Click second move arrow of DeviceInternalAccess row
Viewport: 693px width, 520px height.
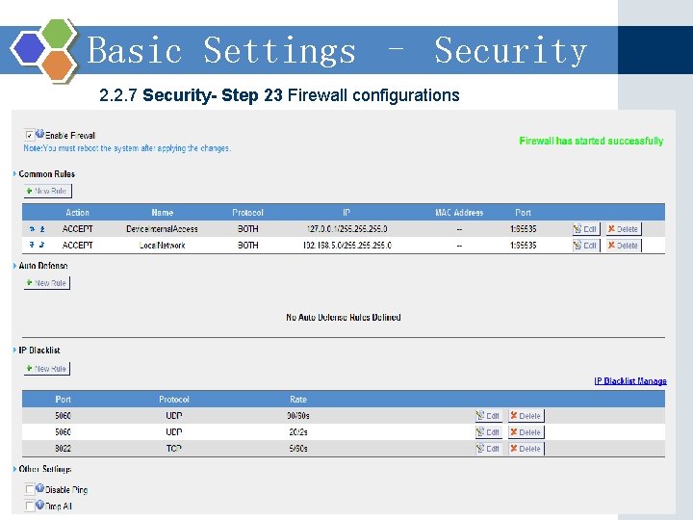[x=42, y=228]
